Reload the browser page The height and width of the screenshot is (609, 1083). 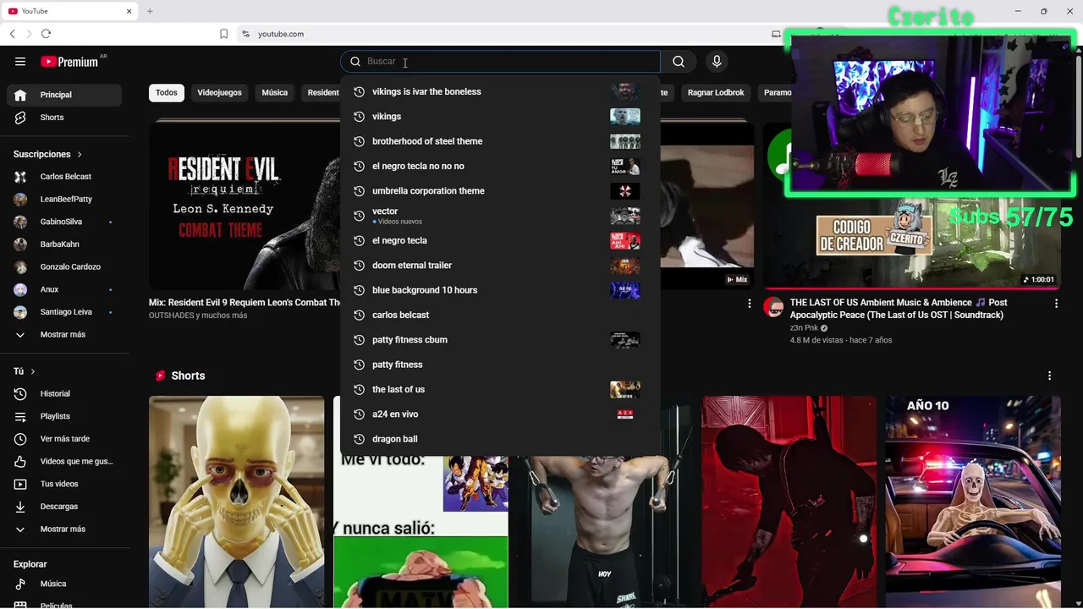point(46,34)
